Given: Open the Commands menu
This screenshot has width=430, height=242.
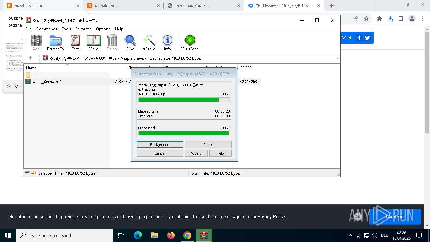Looking at the screenshot, I should click(x=47, y=29).
